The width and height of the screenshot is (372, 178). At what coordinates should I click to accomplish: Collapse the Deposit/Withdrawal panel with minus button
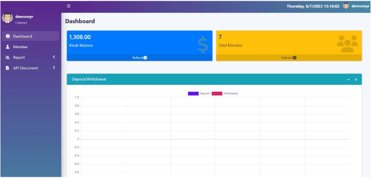tap(348, 79)
